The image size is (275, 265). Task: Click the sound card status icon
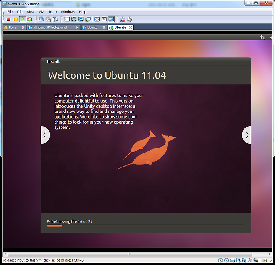point(249,260)
